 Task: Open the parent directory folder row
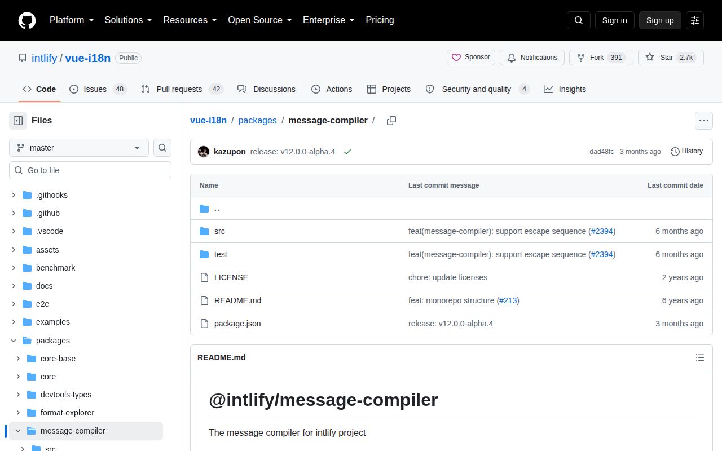[451, 209]
